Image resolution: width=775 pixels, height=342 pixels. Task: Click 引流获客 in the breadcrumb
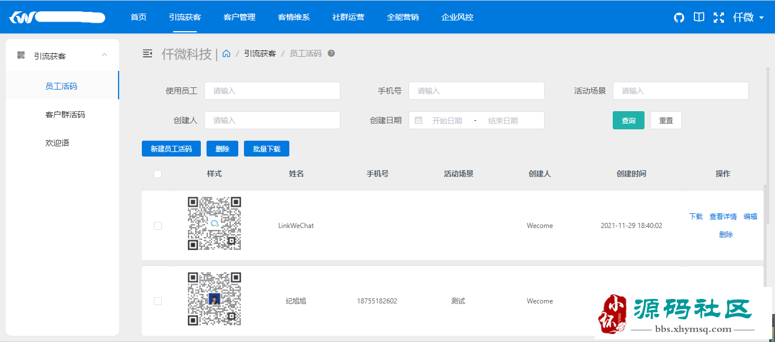[260, 53]
